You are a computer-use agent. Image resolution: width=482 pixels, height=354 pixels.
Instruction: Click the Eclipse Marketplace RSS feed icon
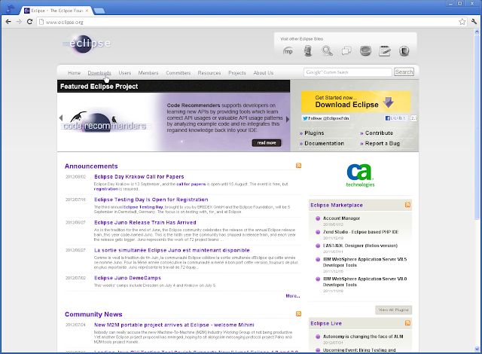click(x=407, y=205)
